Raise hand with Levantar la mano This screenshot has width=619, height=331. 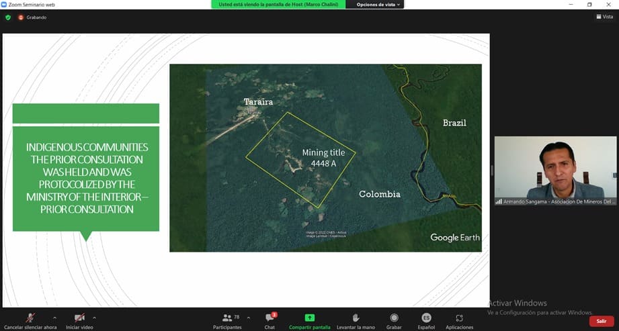(x=356, y=321)
